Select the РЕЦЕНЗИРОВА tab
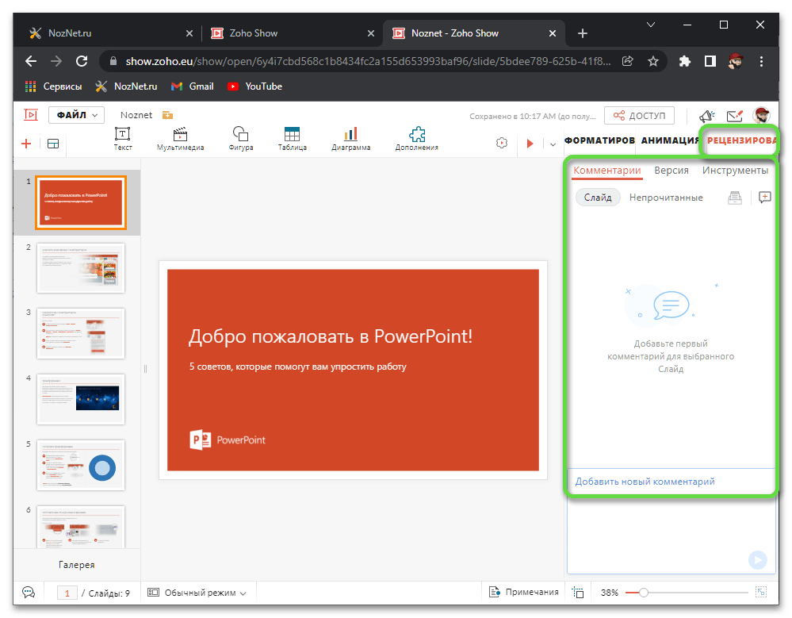Viewport: 792px width, 618px height. 741,140
